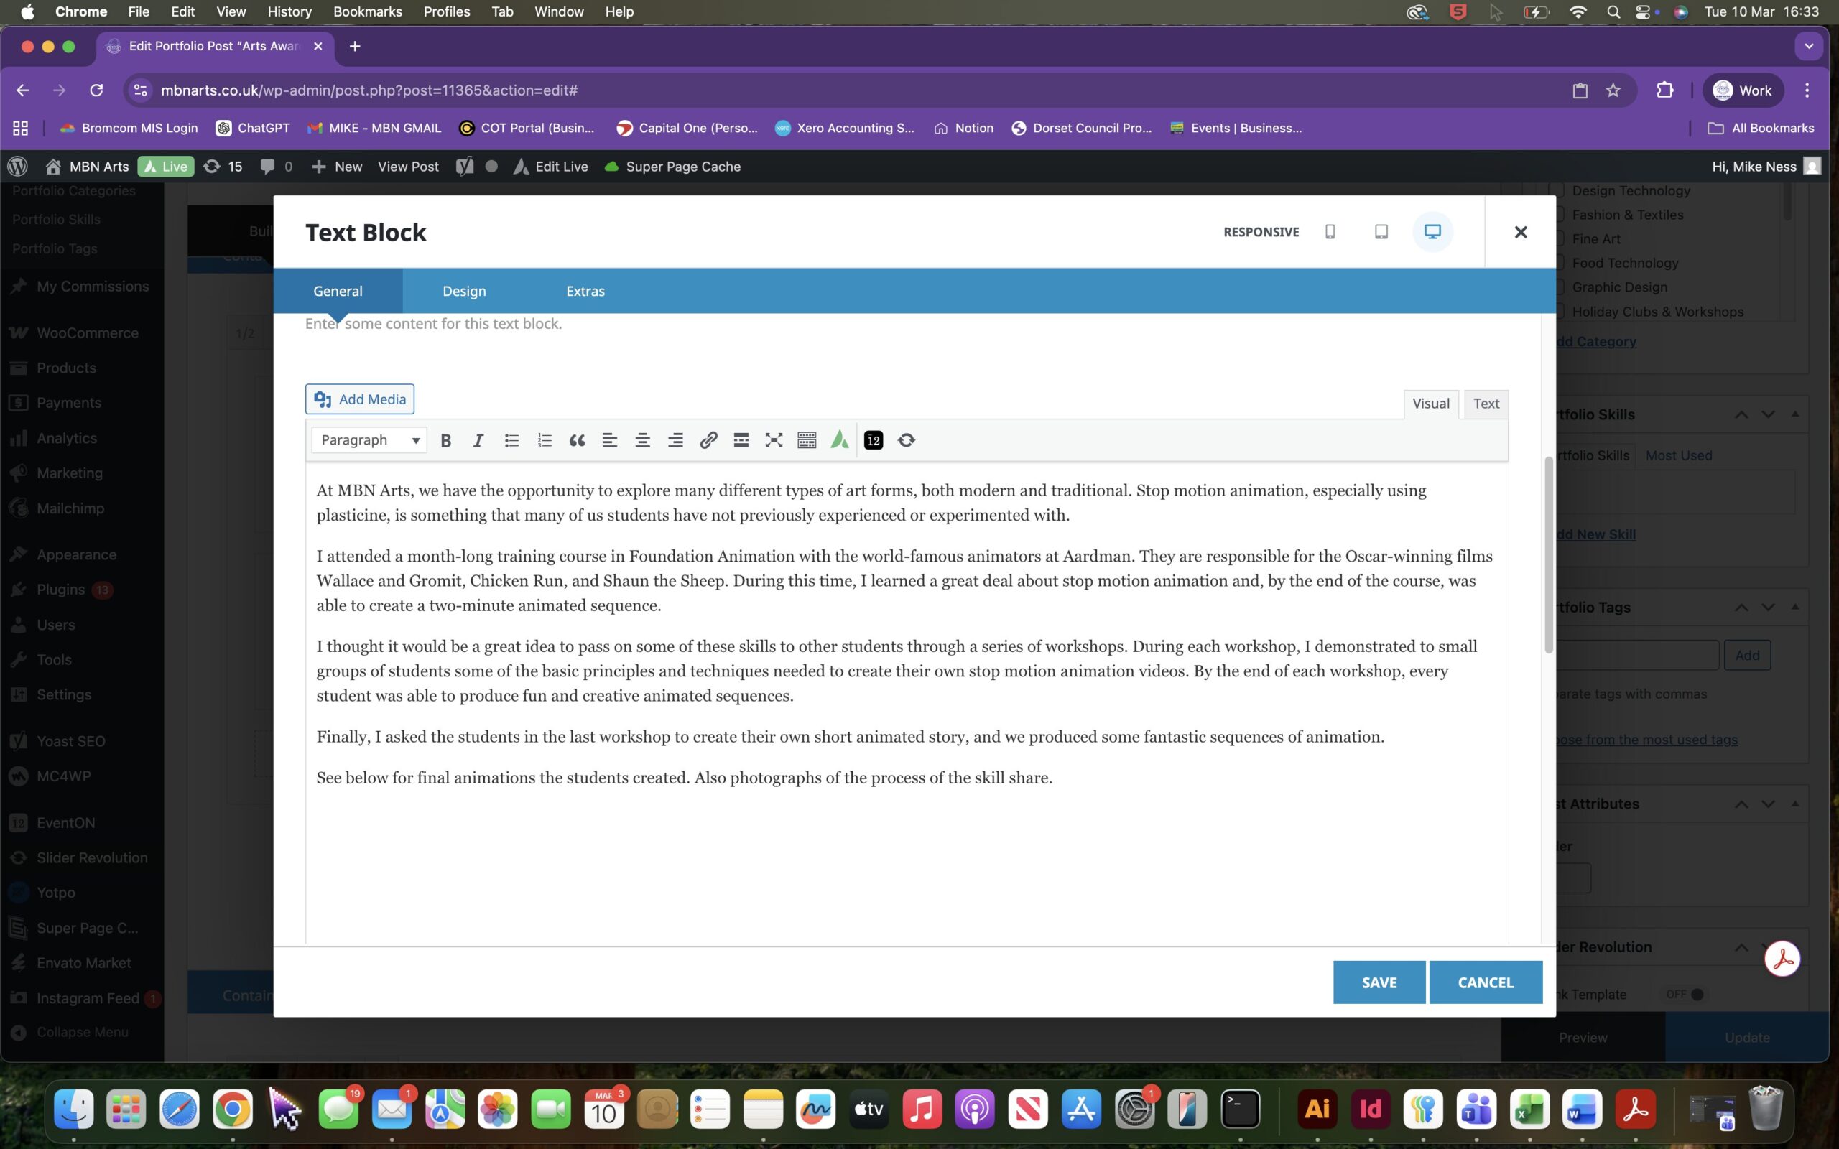
Task: Open Adobe Illustrator from the dock
Action: [1317, 1109]
